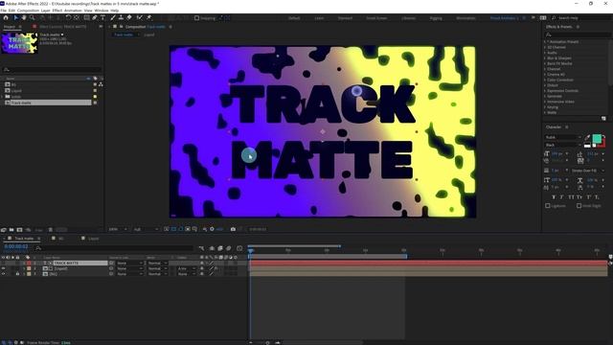Open the font style dropdown showing Black
613x345 pixels.
[x=563, y=145]
